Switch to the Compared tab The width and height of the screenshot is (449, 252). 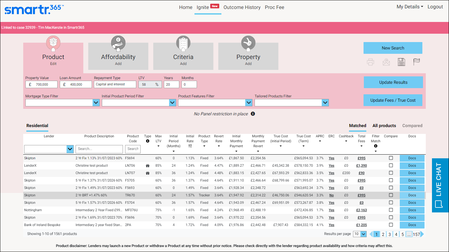(412, 126)
